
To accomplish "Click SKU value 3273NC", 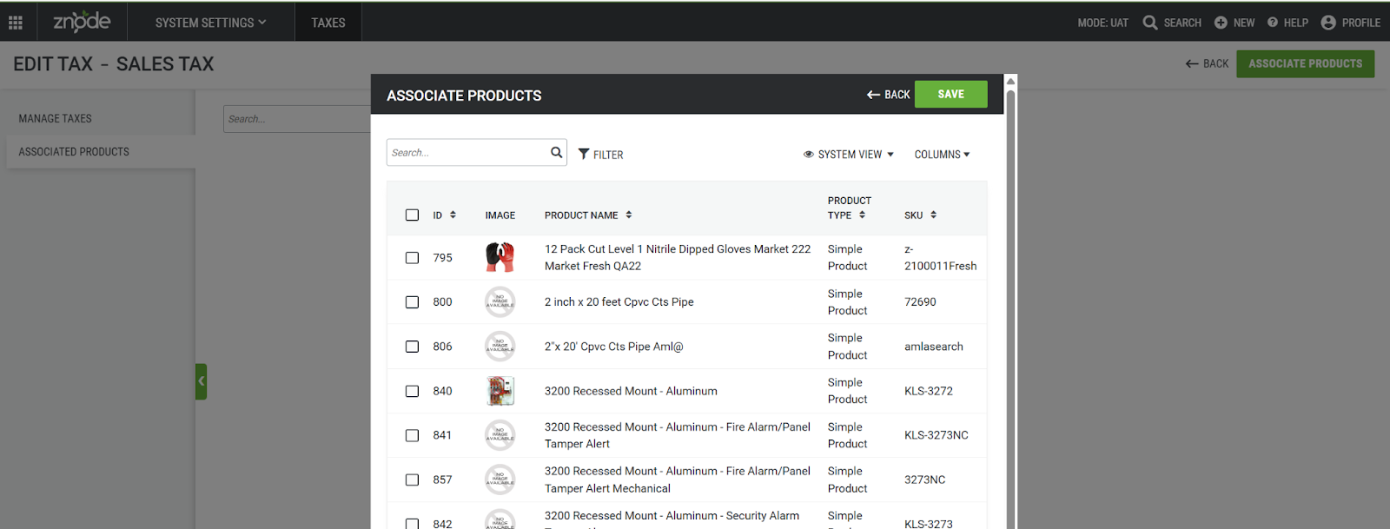I will point(924,479).
